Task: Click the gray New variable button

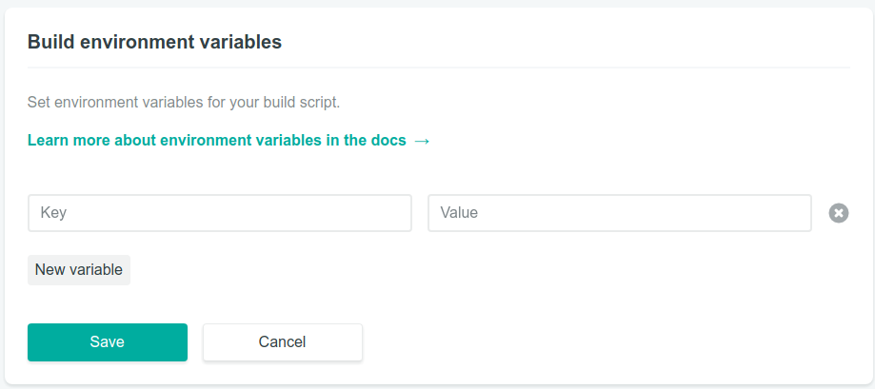Action: (79, 270)
